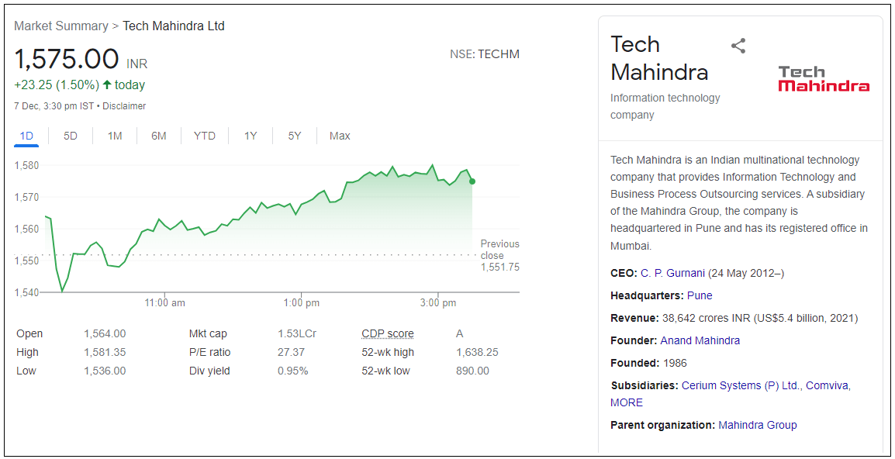The image size is (895, 459).
Task: Follow the Pune headquarters link
Action: pos(700,295)
